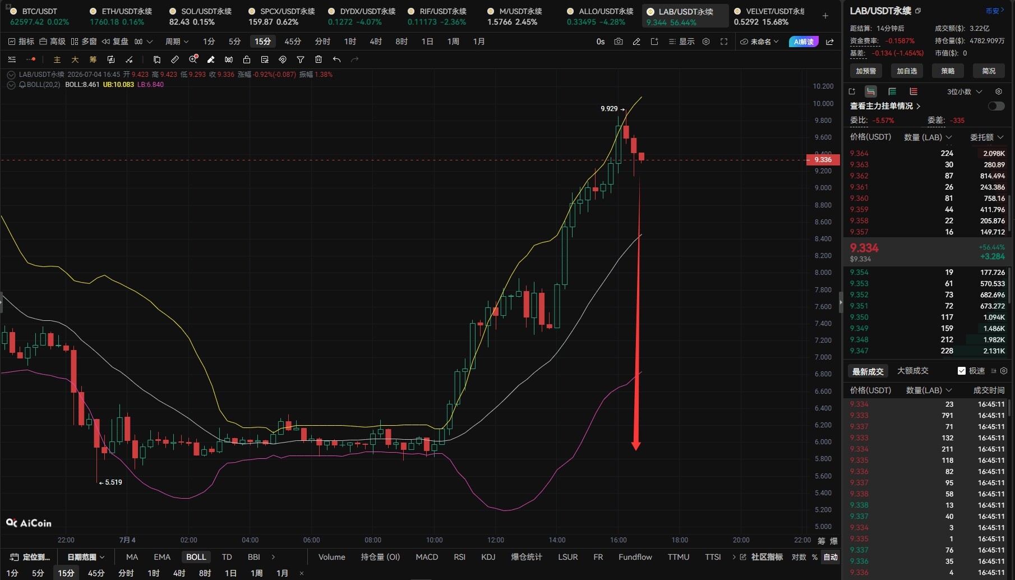
Task: Click the 币安 exchange link
Action: [995, 11]
